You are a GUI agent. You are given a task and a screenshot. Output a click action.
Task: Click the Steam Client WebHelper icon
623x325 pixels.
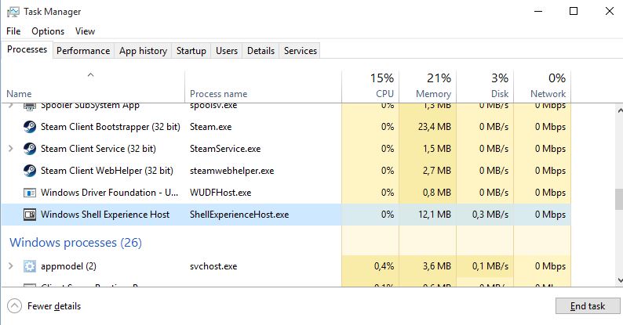click(x=29, y=171)
